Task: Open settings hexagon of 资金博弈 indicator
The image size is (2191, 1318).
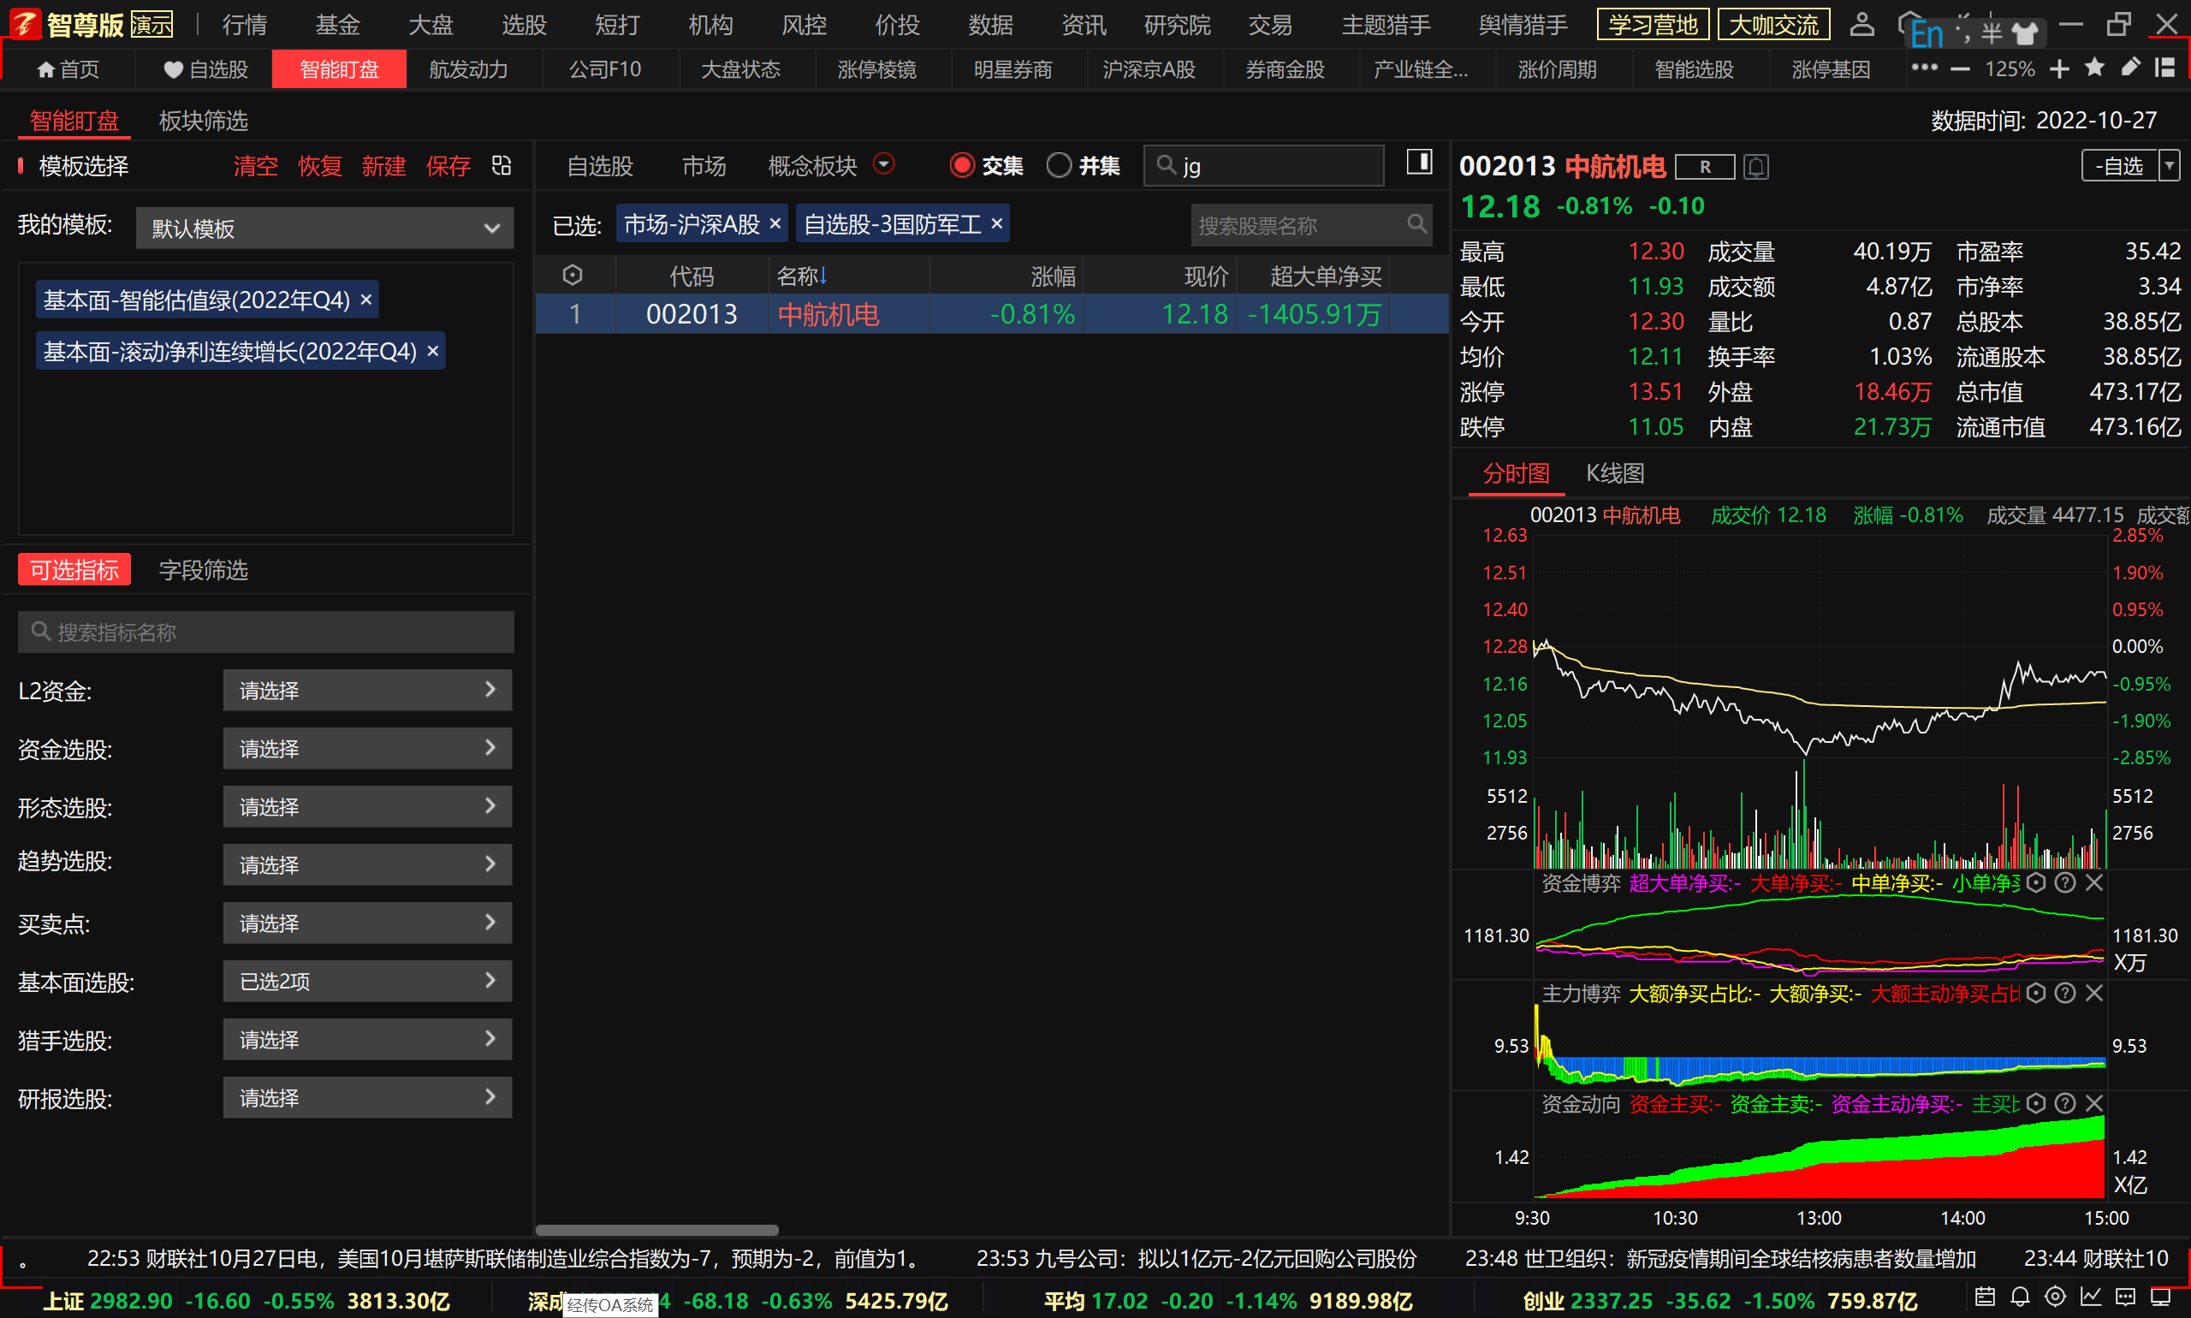Action: pos(2036,882)
